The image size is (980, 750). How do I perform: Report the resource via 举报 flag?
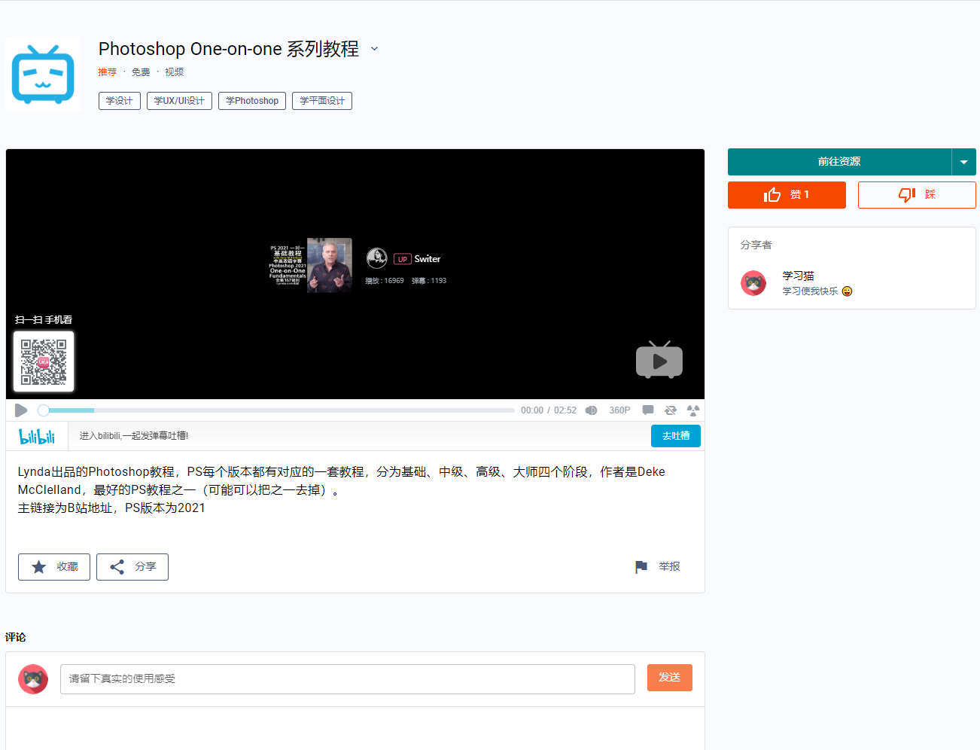(x=658, y=567)
